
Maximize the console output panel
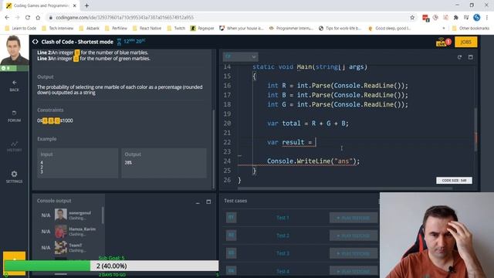coord(208,202)
